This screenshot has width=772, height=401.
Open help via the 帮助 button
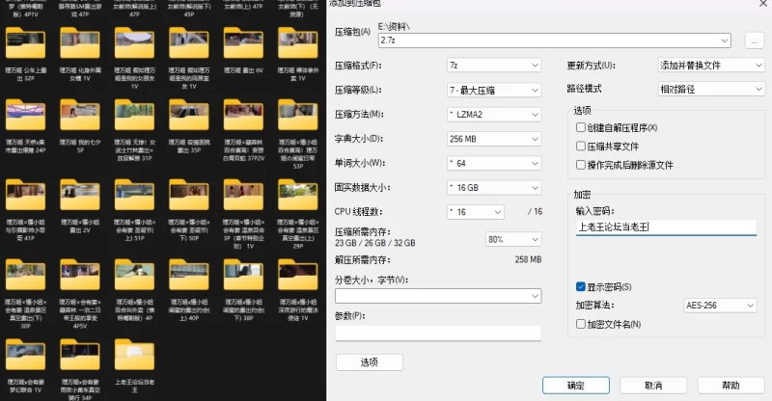click(731, 386)
